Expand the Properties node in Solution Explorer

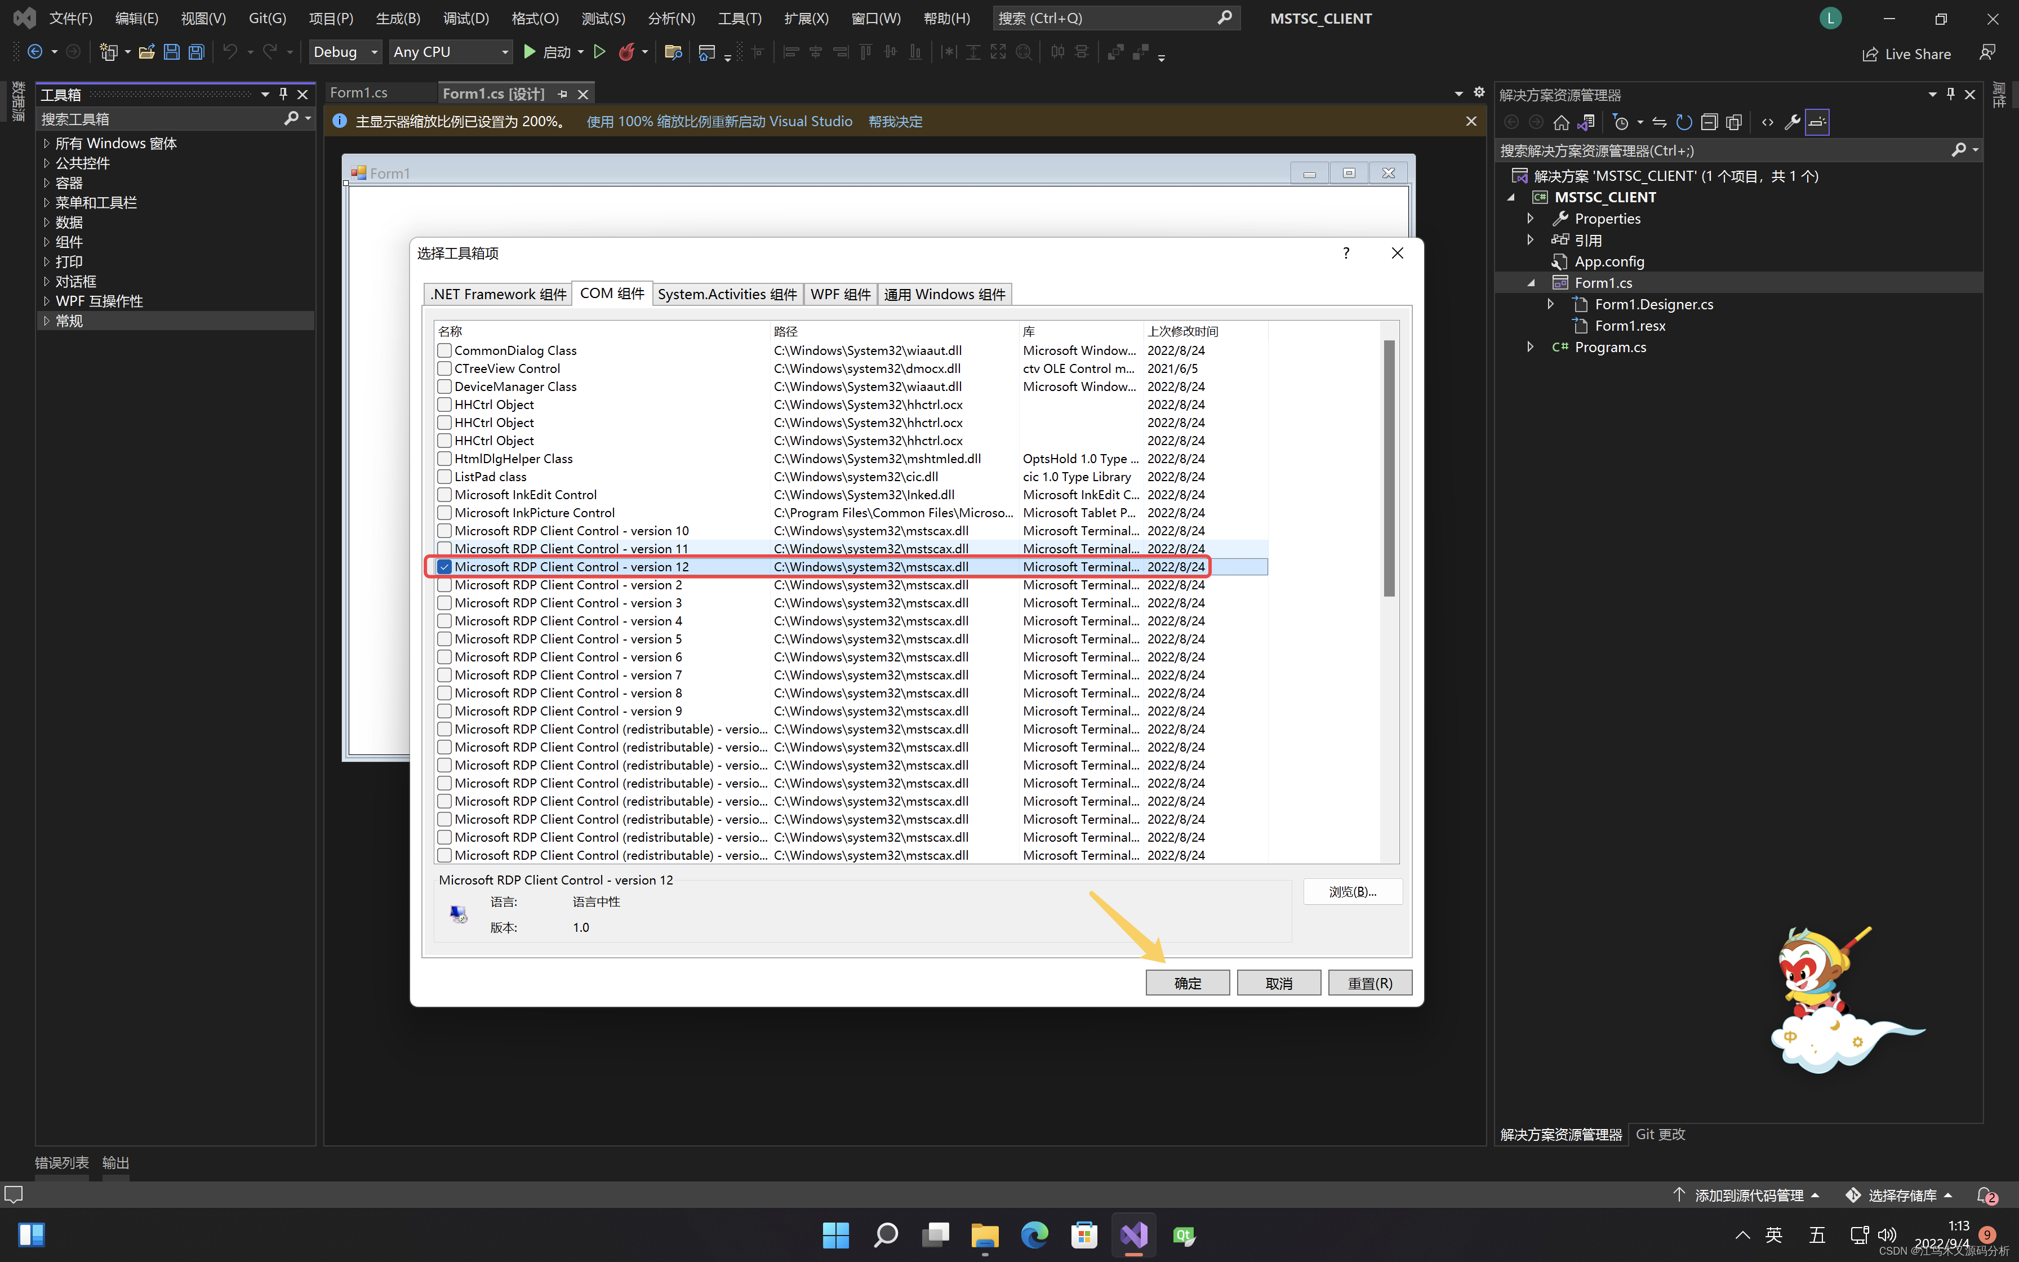[x=1530, y=218]
